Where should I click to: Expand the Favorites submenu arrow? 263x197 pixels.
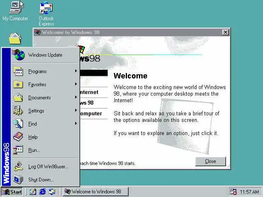[x=76, y=84]
